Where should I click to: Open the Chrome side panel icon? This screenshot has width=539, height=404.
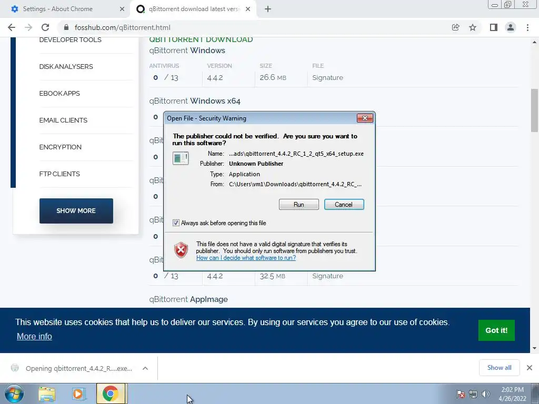[x=494, y=27]
